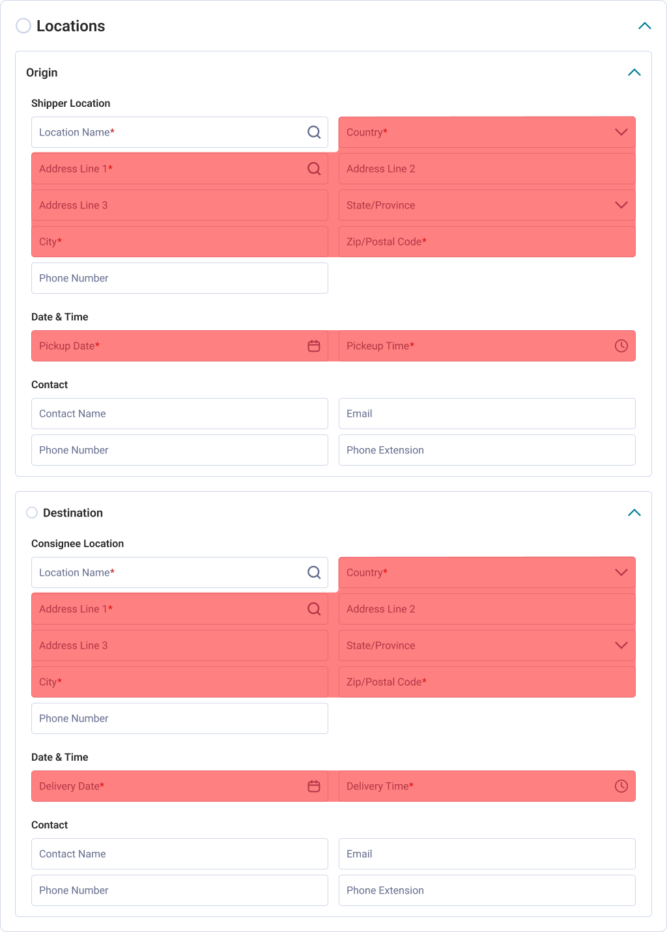Image resolution: width=667 pixels, height=932 pixels.
Task: Click search icon in Origin Address Line 1
Action: click(314, 169)
